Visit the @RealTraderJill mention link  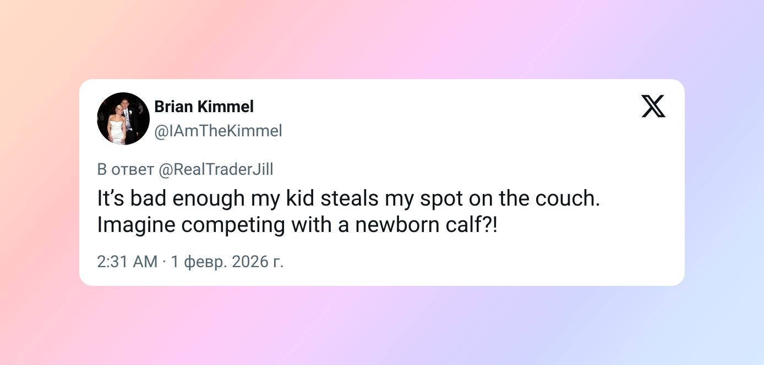coord(216,170)
